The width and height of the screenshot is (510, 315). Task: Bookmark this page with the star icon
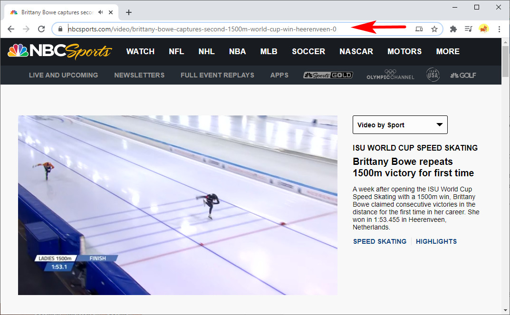[x=434, y=29]
